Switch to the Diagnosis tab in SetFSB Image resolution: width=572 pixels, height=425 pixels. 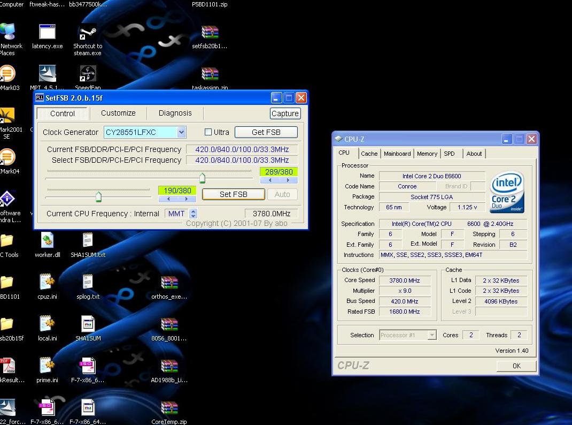coord(175,113)
